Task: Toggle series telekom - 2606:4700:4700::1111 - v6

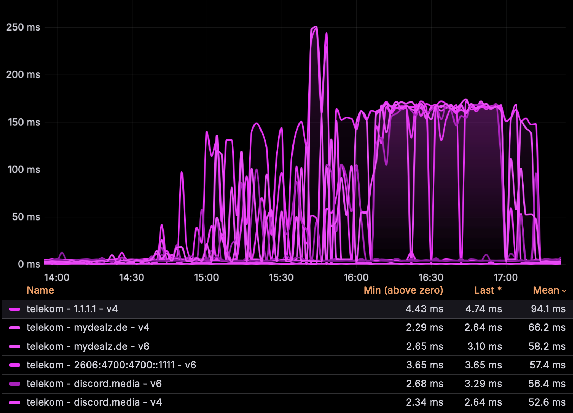Action: (x=111, y=365)
